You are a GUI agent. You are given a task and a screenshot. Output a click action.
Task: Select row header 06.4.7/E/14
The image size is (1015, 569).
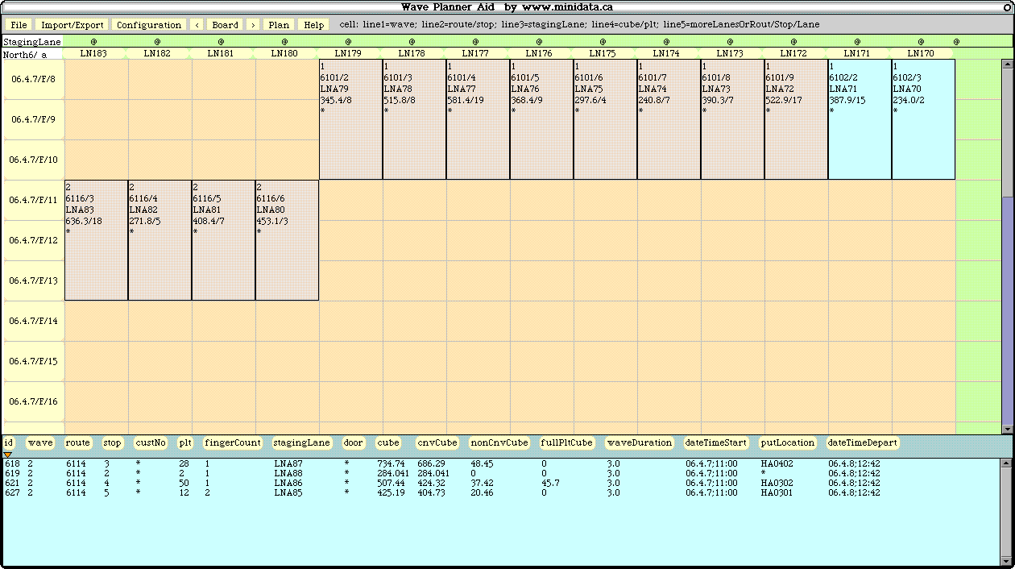pyautogui.click(x=33, y=321)
